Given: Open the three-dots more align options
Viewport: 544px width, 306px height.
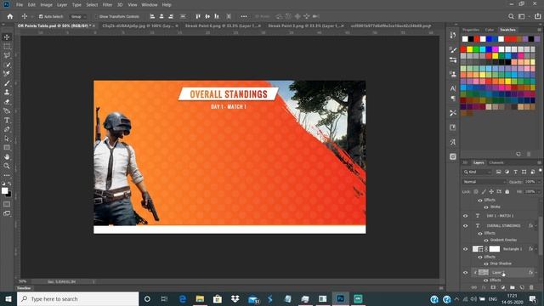Looking at the screenshot, I should point(244,16).
